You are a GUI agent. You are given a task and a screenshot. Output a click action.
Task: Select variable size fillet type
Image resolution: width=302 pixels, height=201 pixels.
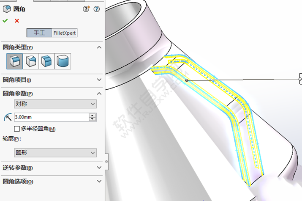tap(31, 61)
